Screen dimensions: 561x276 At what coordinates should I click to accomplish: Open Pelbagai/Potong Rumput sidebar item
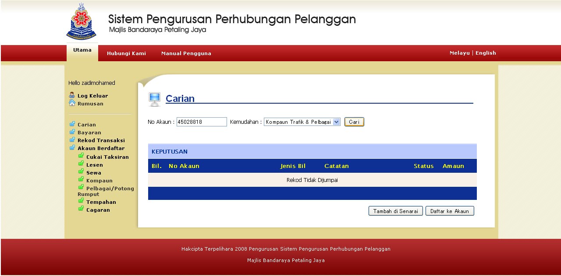click(x=106, y=191)
